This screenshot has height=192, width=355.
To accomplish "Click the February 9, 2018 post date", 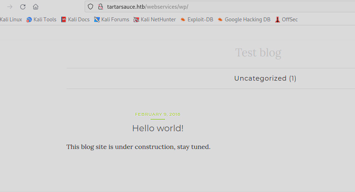I will click(x=158, y=114).
